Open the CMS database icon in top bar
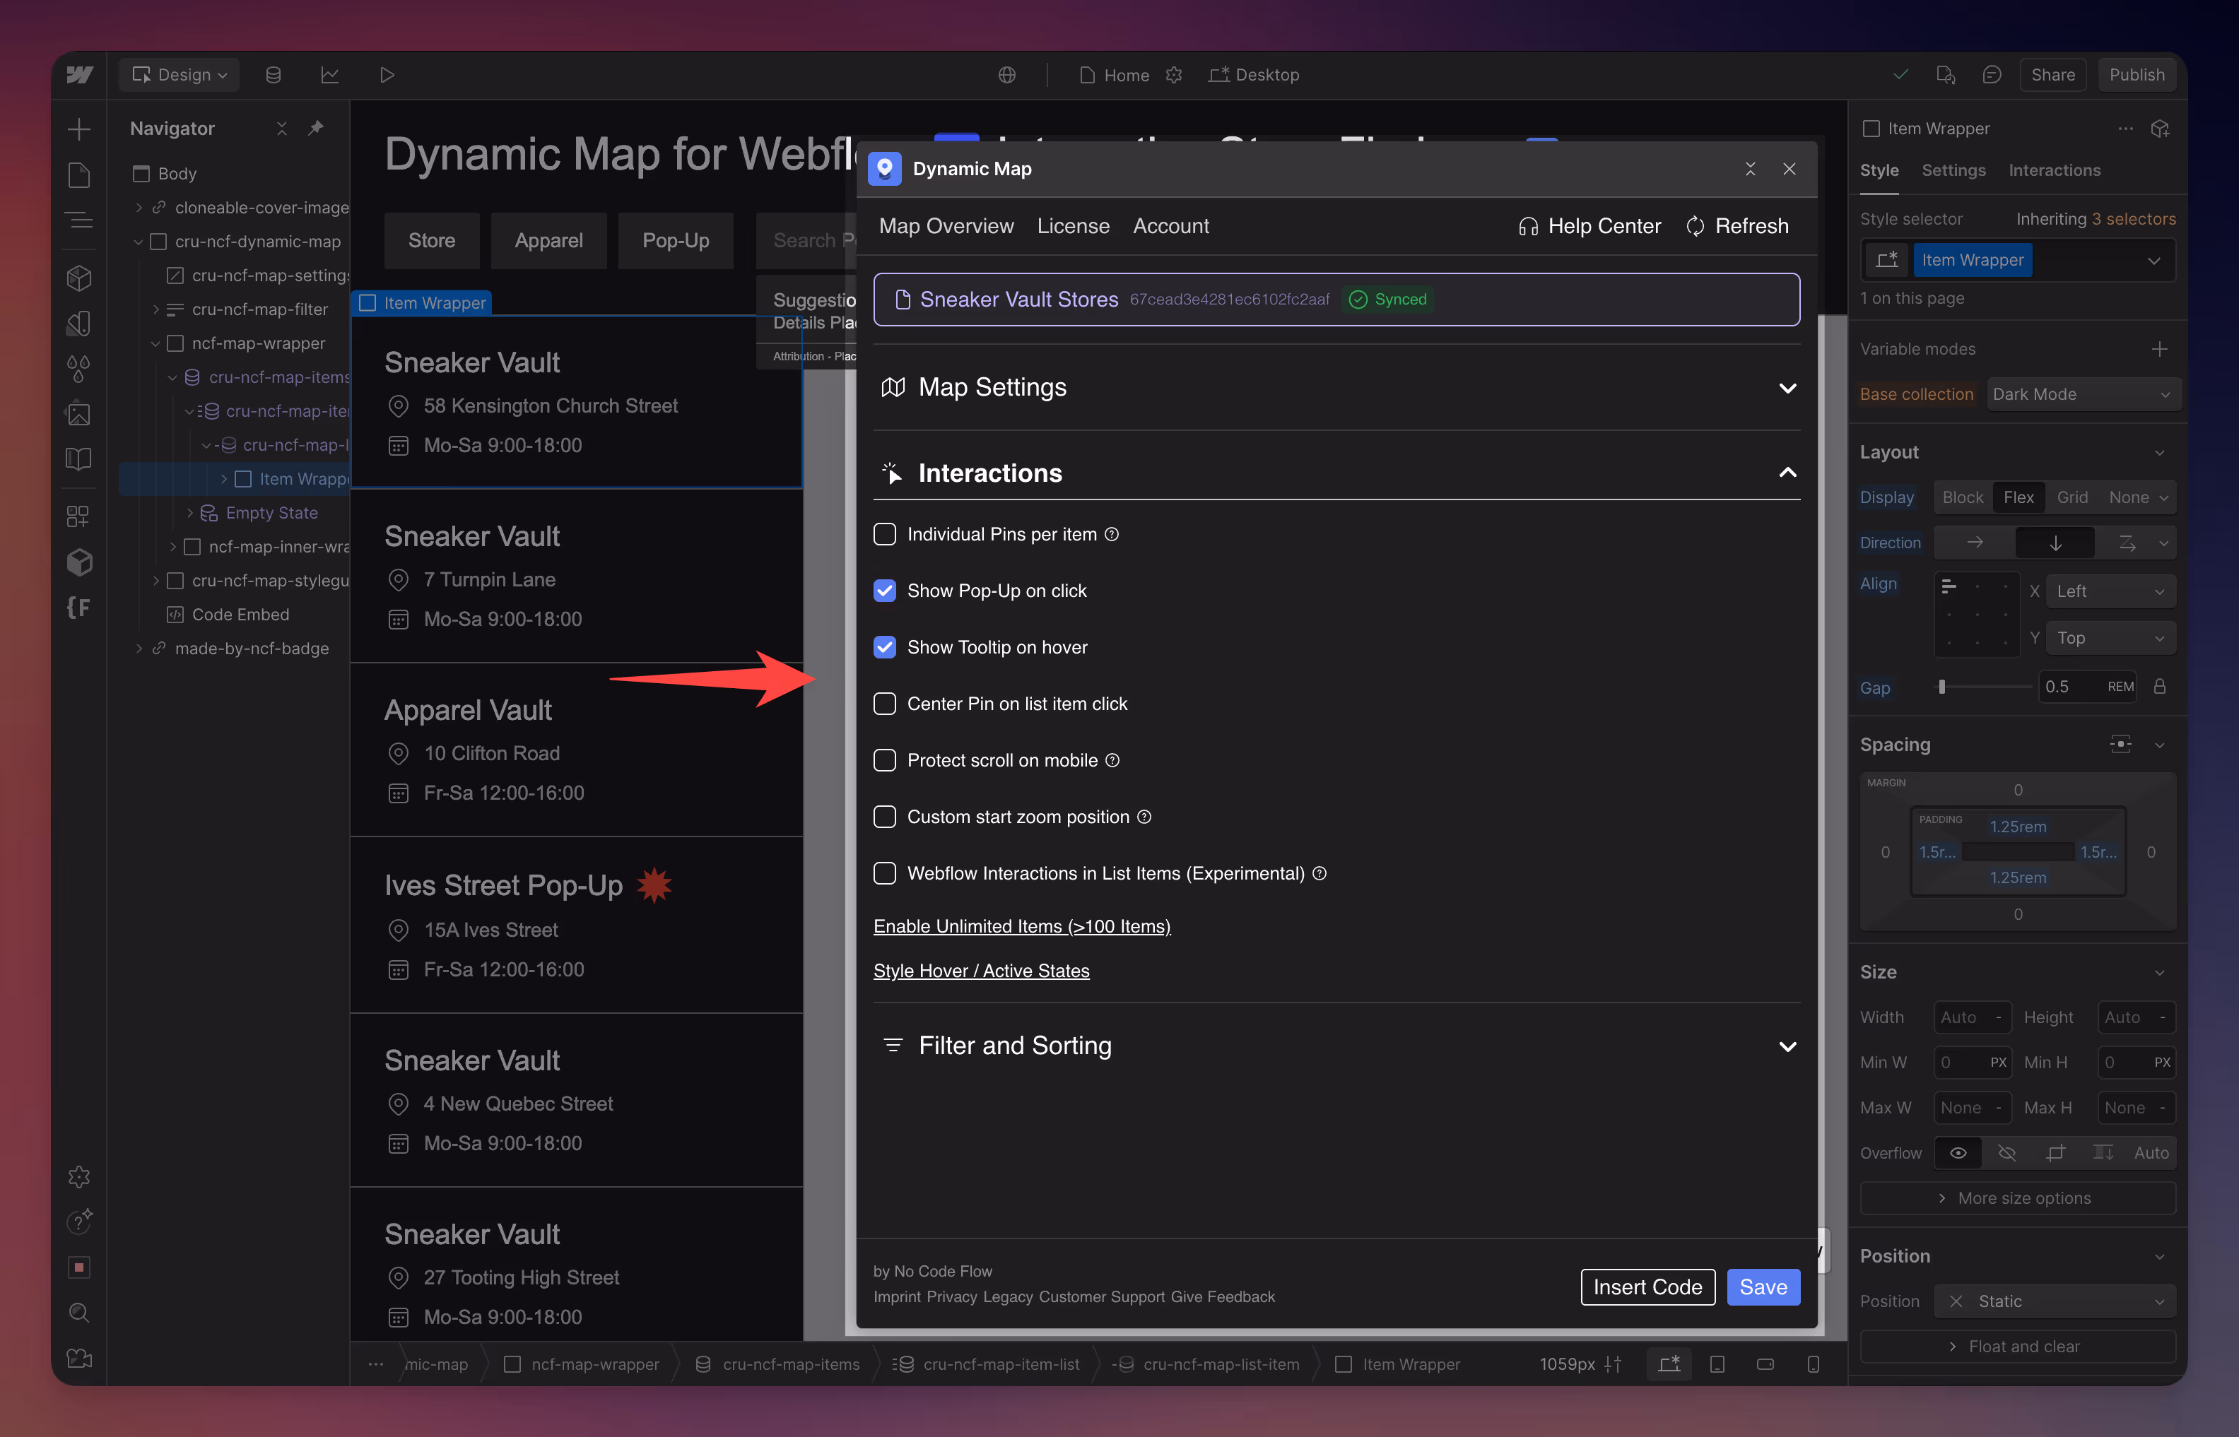2239x1437 pixels. click(273, 75)
